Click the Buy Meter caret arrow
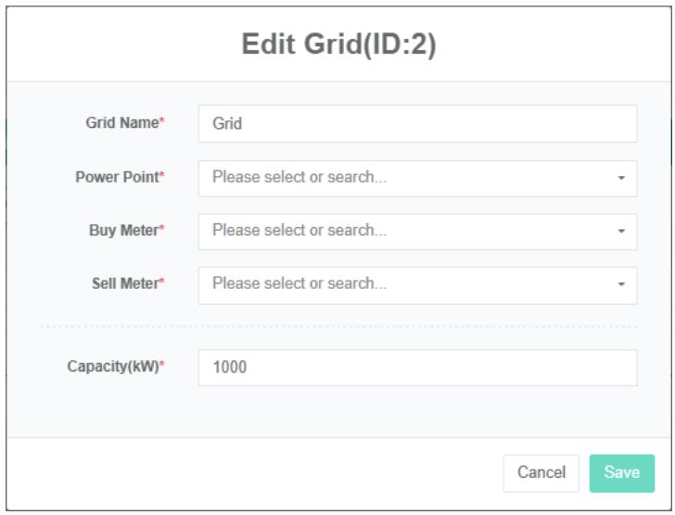Image resolution: width=675 pixels, height=515 pixels. coord(622,232)
